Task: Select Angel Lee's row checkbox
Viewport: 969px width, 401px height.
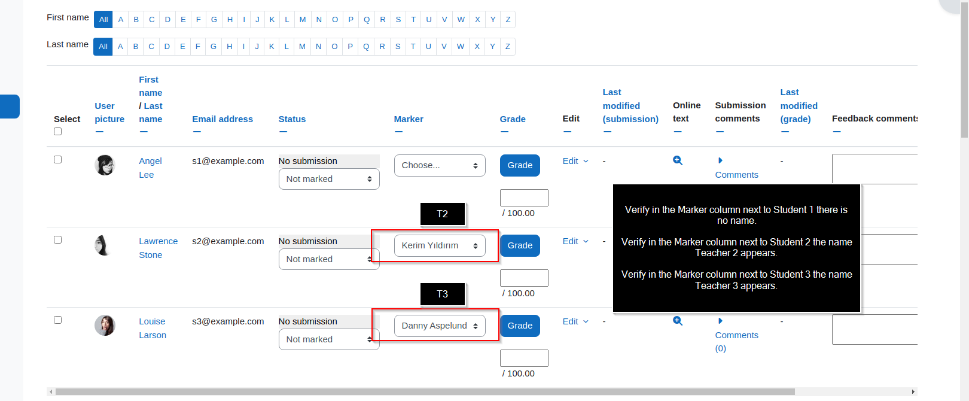Action: pos(57,160)
